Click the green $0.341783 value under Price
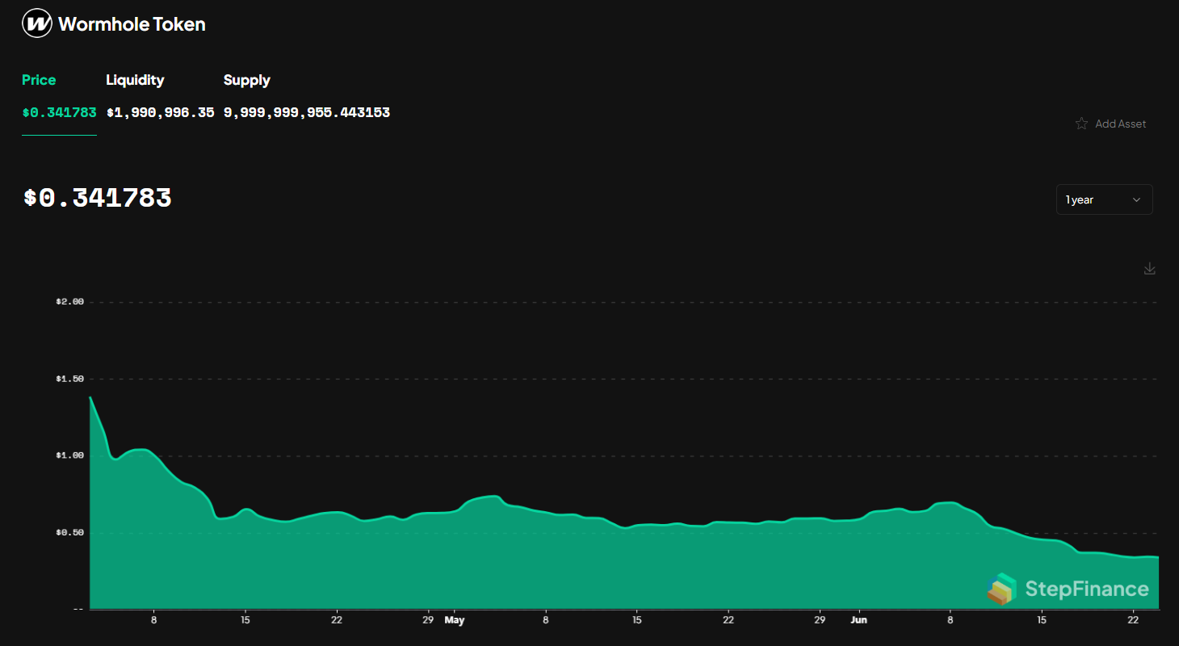The width and height of the screenshot is (1179, 646). (x=59, y=112)
